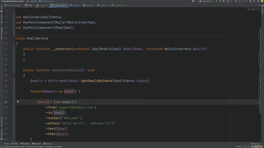The width and height of the screenshot is (264, 148).
Task: Click 'MailerInterface' in the use statement on line 8
Action: click(81, 22)
